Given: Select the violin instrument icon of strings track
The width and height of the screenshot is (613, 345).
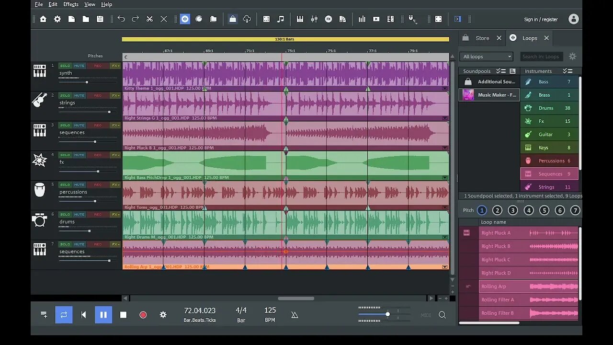Looking at the screenshot, I should (39, 100).
